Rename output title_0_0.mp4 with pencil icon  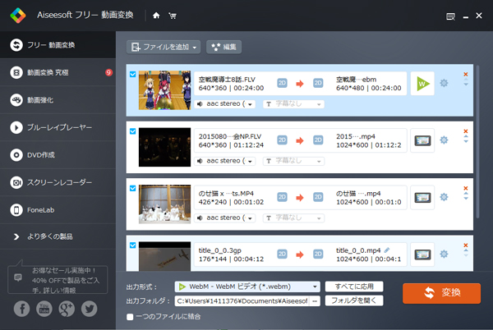click(387, 250)
